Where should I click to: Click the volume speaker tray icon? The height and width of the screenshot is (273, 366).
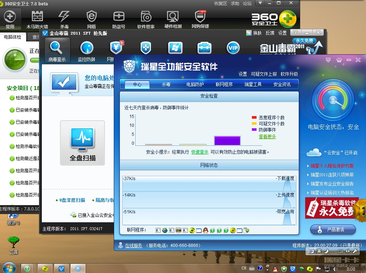tap(336, 269)
